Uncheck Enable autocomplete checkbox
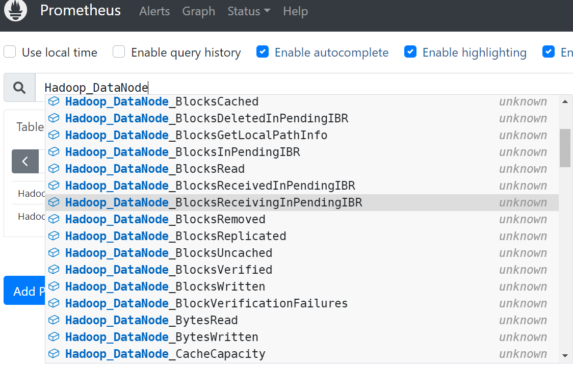This screenshot has height=365, width=573. (x=263, y=52)
